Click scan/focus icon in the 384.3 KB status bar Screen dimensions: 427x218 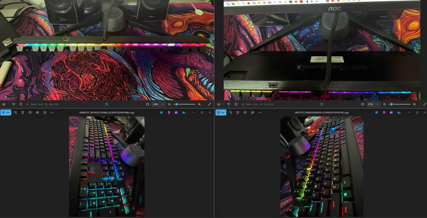(106, 104)
